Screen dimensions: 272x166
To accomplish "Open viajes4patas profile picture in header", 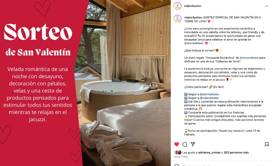I will tap(177, 6).
